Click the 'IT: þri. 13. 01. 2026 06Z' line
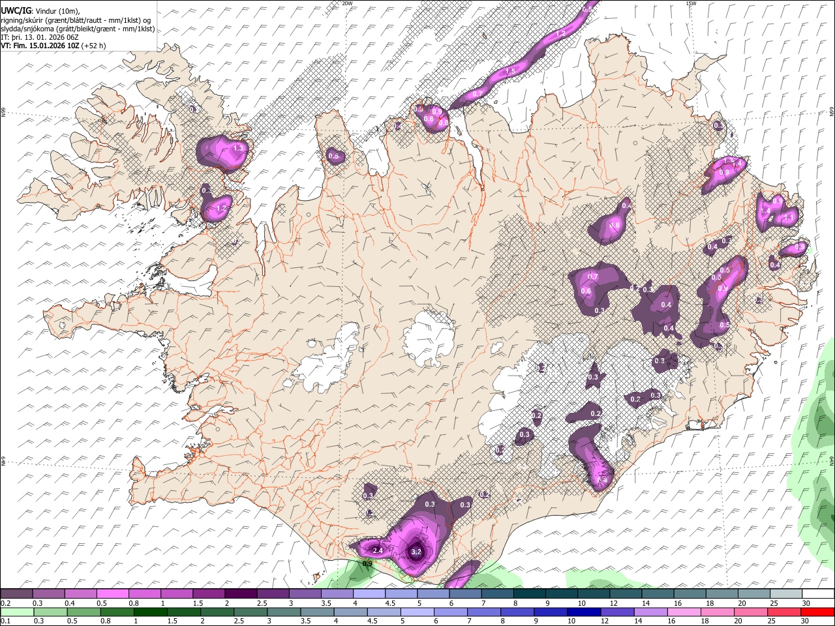This screenshot has width=835, height=626. point(40,37)
